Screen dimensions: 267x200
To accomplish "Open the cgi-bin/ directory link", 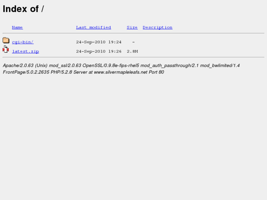I will pyautogui.click(x=23, y=42).
